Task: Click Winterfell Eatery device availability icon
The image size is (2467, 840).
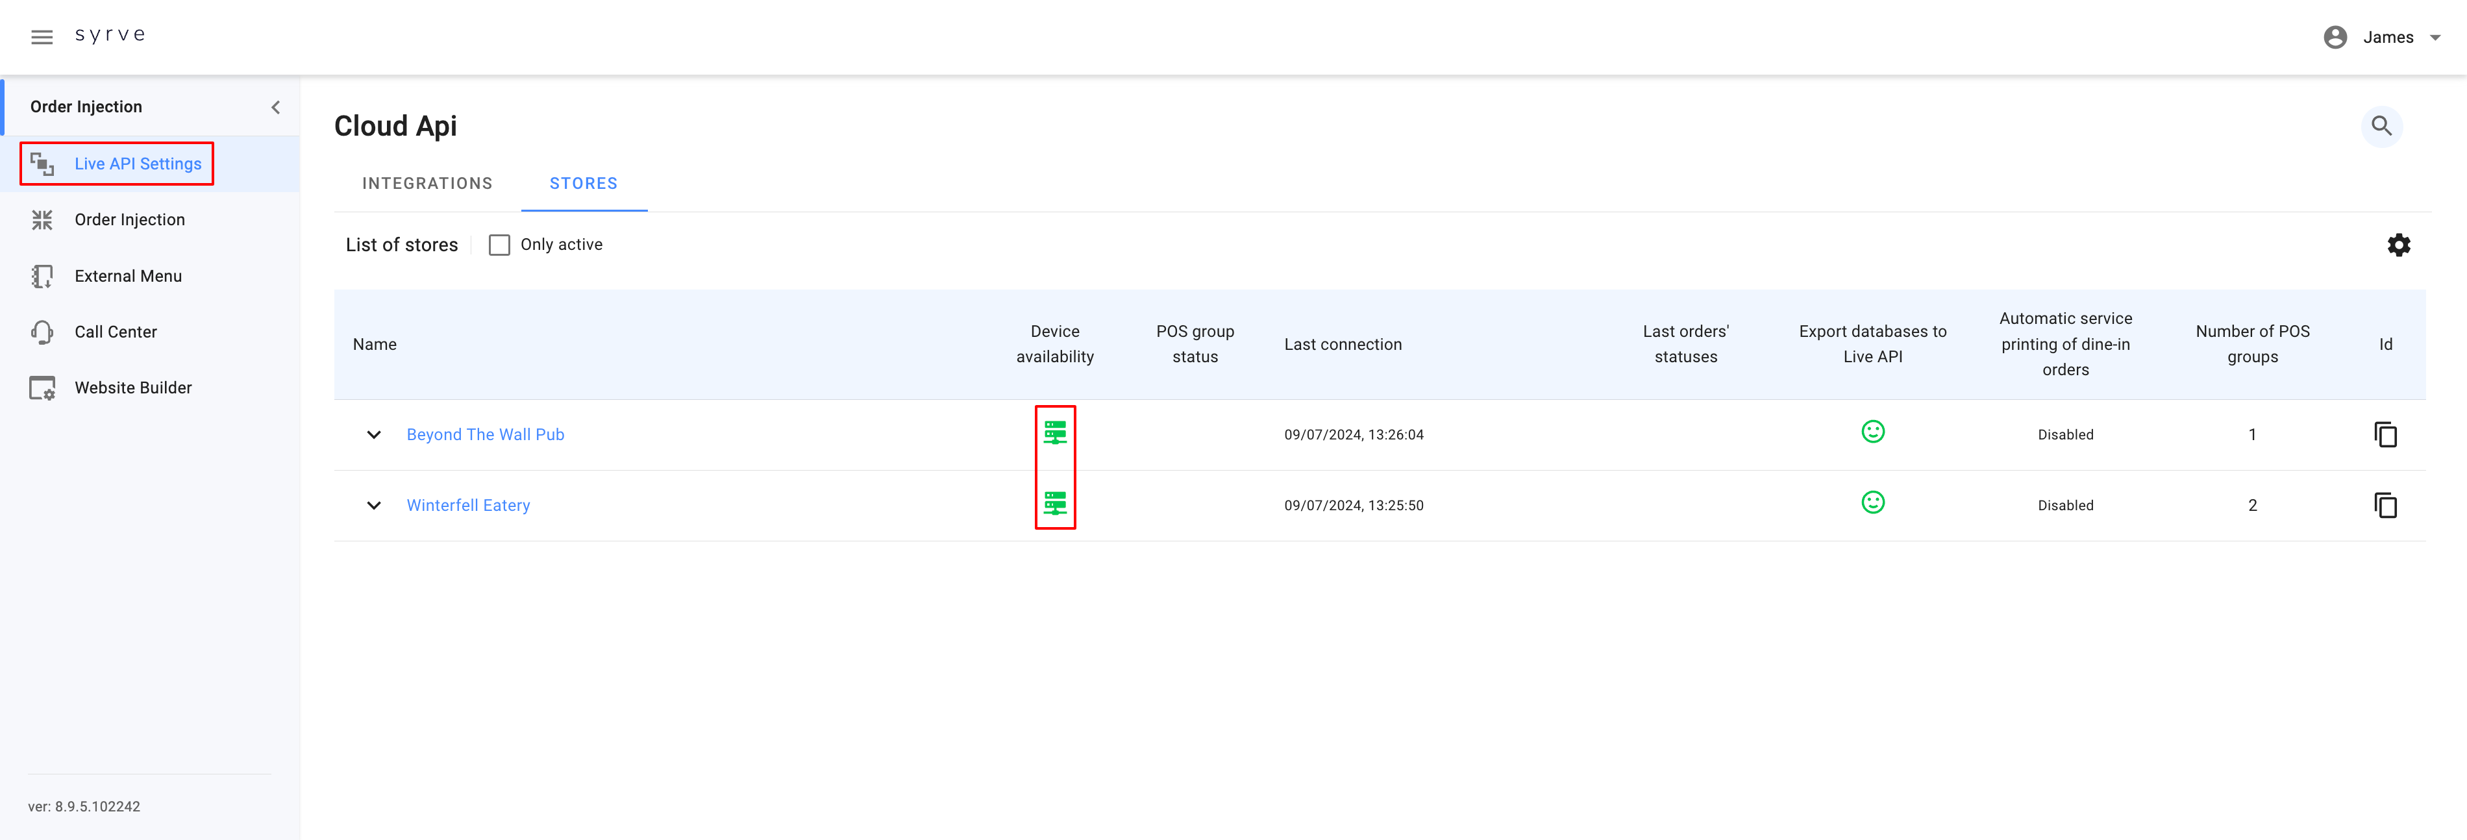Action: click(x=1054, y=504)
